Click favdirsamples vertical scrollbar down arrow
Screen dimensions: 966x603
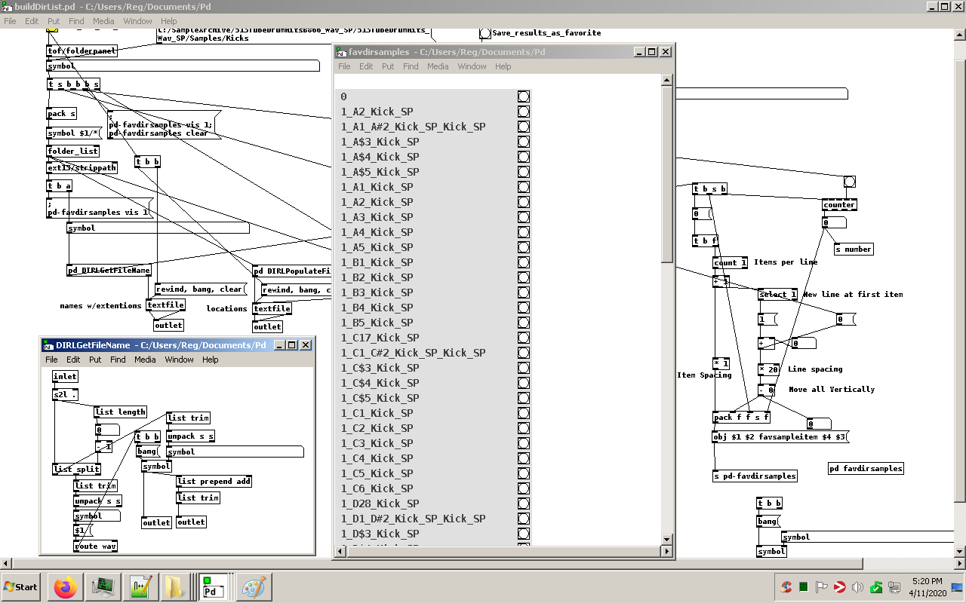coord(666,540)
